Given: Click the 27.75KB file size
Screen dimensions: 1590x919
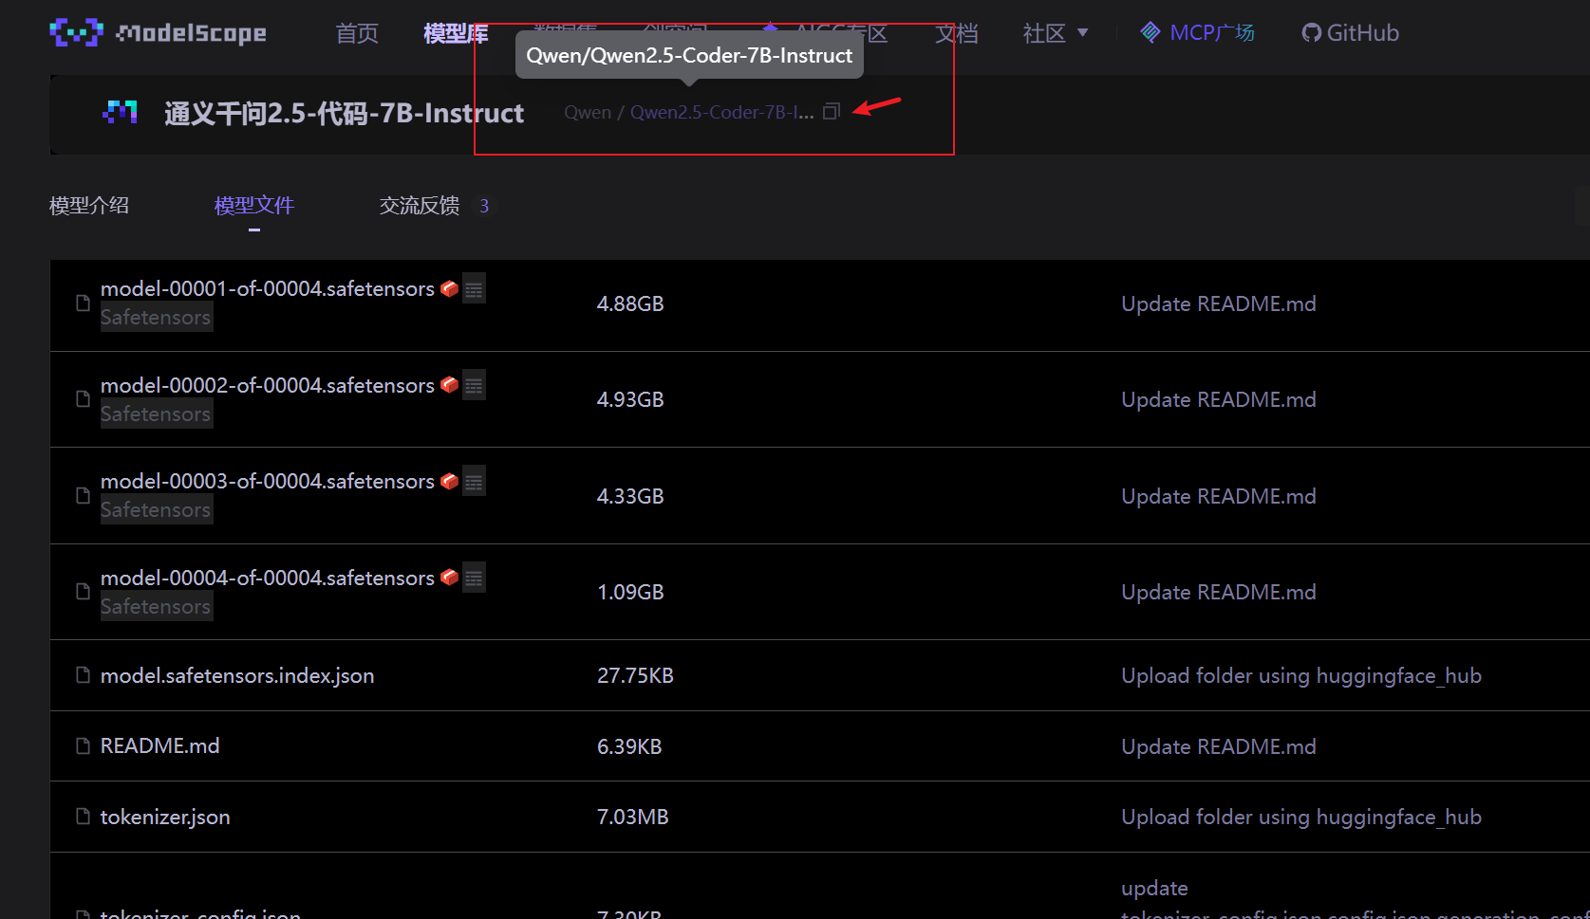Looking at the screenshot, I should click(x=635, y=675).
